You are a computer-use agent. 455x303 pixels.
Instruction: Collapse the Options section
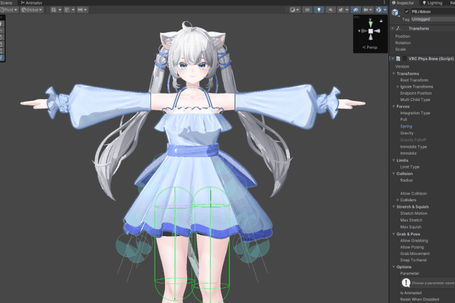coord(394,267)
